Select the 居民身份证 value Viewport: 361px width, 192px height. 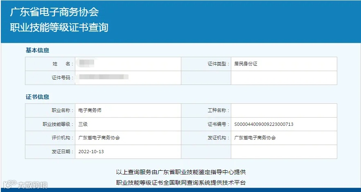pos(246,64)
